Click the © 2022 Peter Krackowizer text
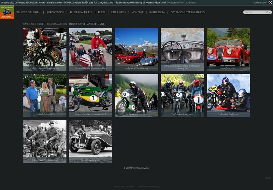The width and height of the screenshot is (273, 190). point(136,168)
